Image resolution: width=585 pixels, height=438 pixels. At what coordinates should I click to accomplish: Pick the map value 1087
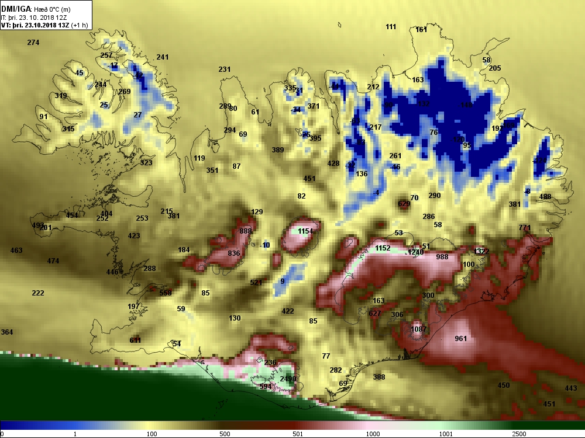tap(418, 329)
